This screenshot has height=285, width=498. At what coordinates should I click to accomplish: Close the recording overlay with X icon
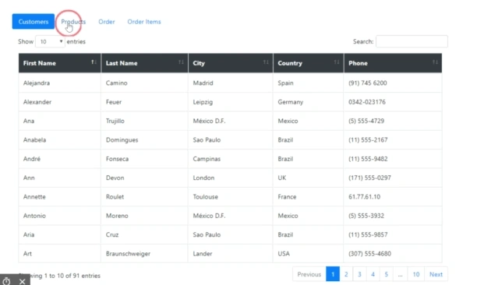click(22, 281)
